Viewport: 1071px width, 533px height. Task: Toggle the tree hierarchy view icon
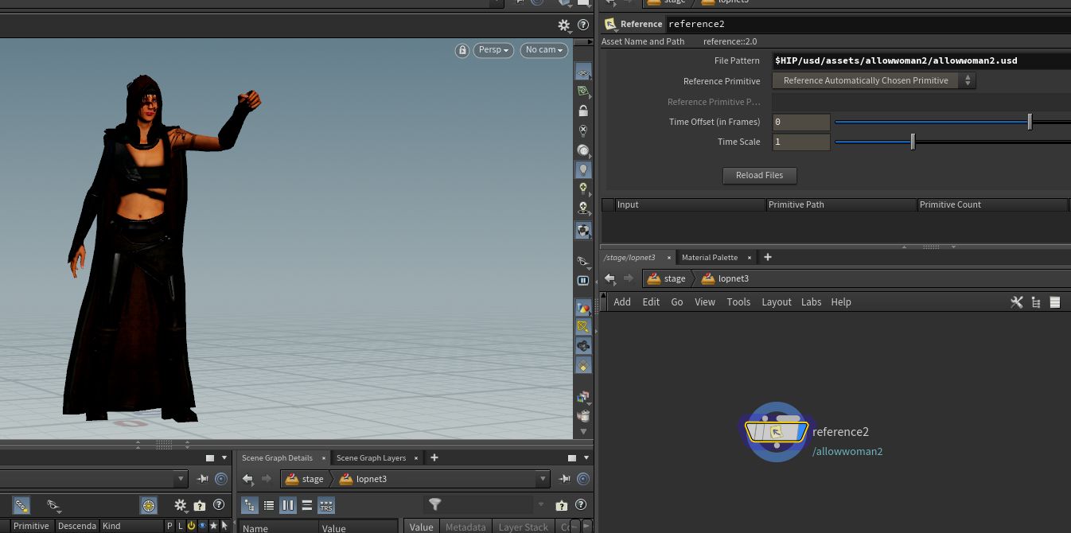coord(250,504)
